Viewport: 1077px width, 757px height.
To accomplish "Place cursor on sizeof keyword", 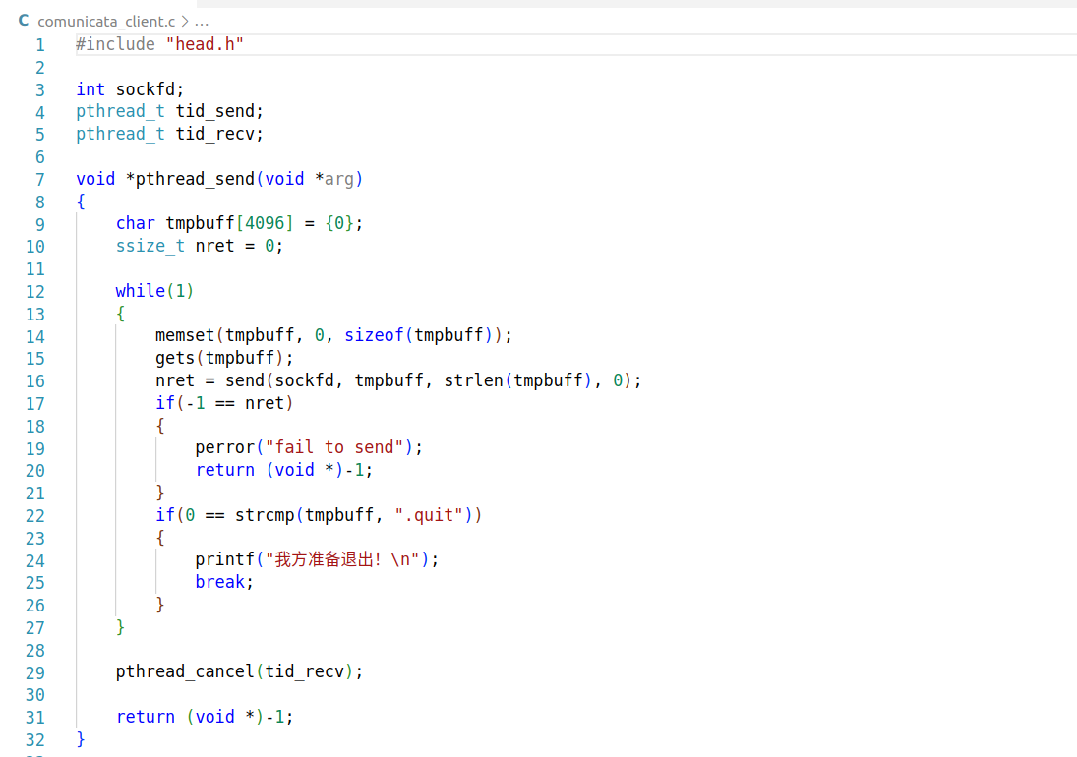I will [x=374, y=335].
